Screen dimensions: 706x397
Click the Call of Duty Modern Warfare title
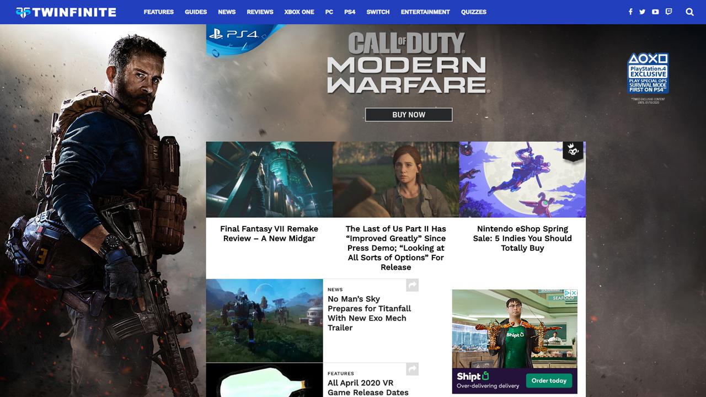coord(408,62)
